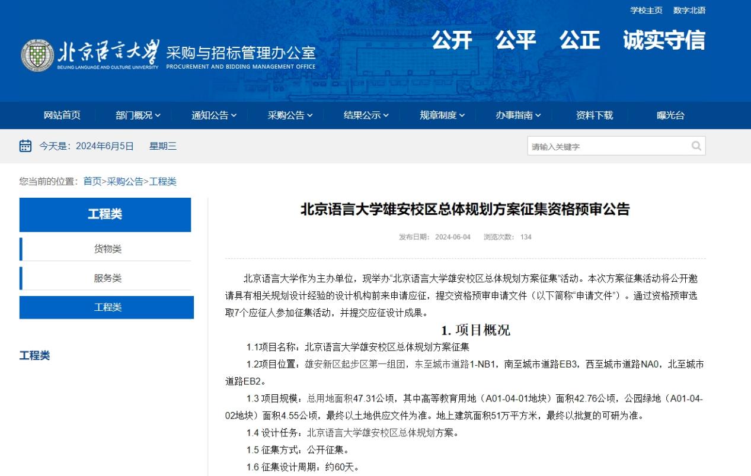Open the 数字北语 link

click(x=689, y=10)
